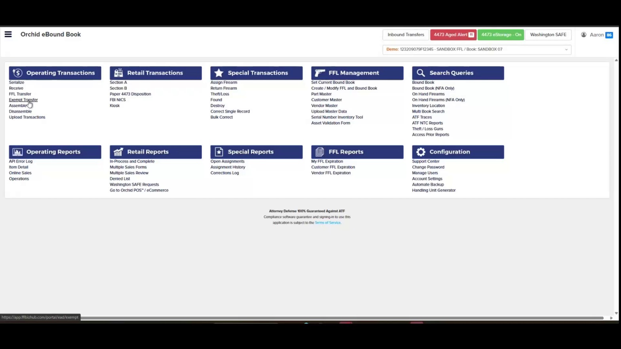Open the Customer Master link
The width and height of the screenshot is (621, 349).
pos(326,100)
